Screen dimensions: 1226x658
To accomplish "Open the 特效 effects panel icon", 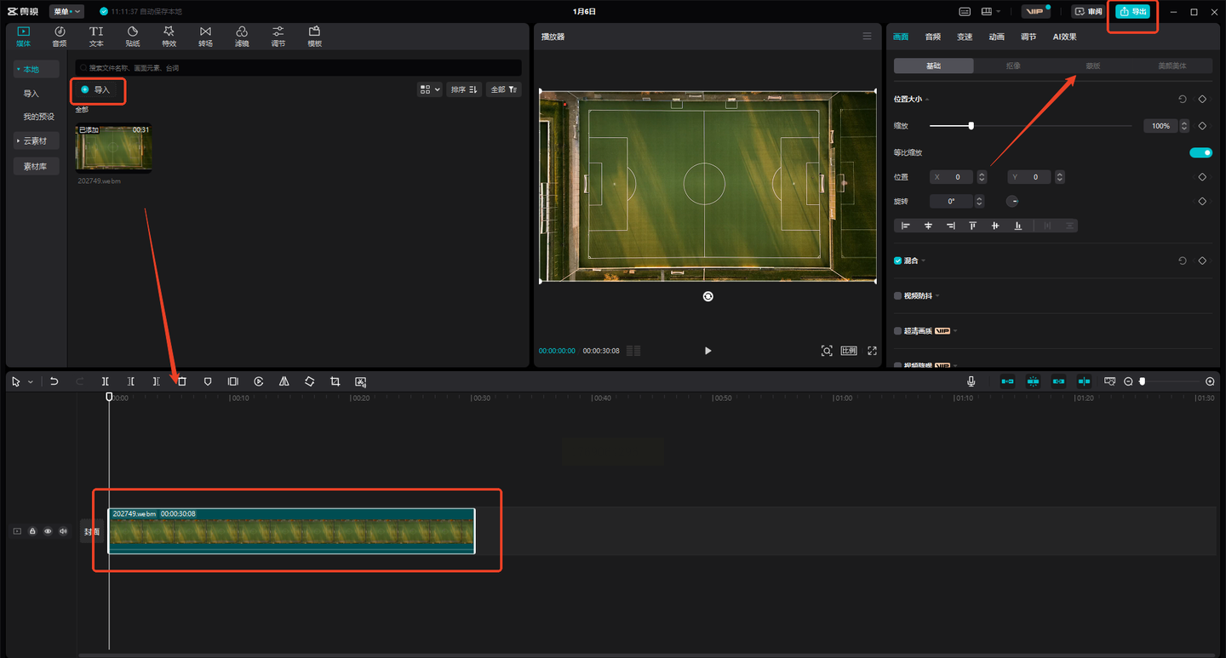I will [169, 37].
